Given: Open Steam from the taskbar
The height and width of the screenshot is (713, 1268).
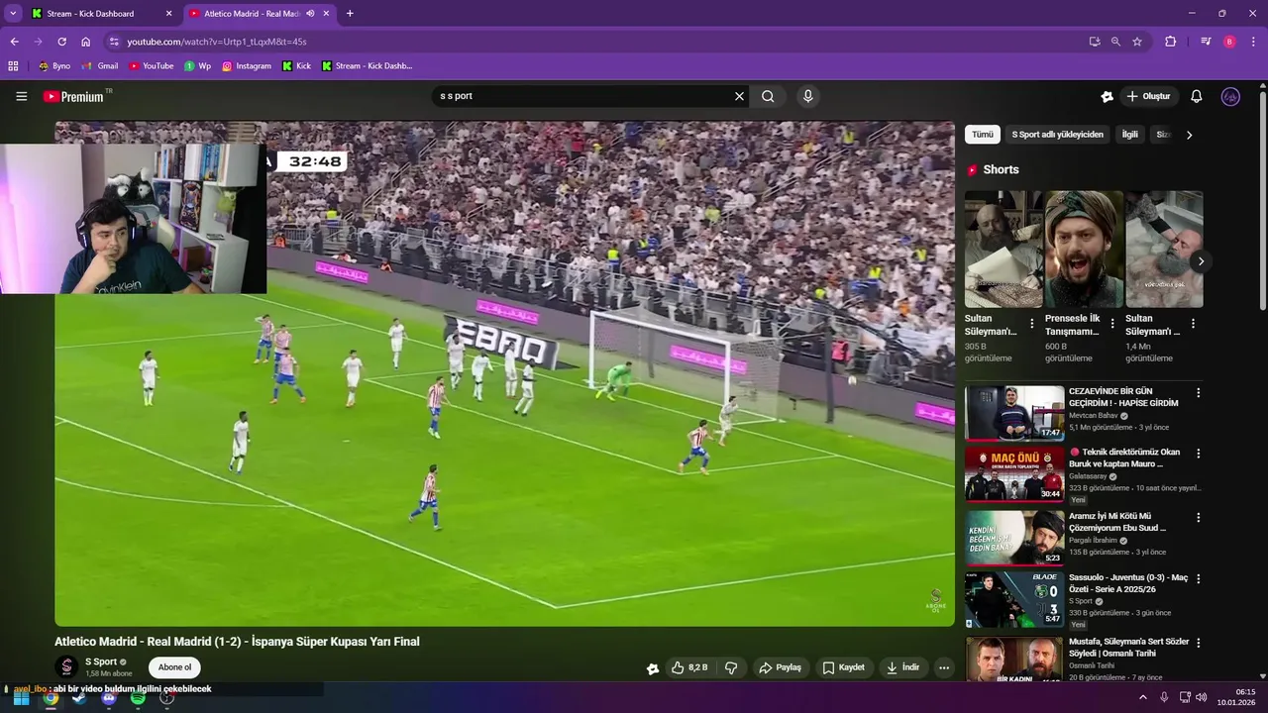Looking at the screenshot, I should click(x=79, y=697).
